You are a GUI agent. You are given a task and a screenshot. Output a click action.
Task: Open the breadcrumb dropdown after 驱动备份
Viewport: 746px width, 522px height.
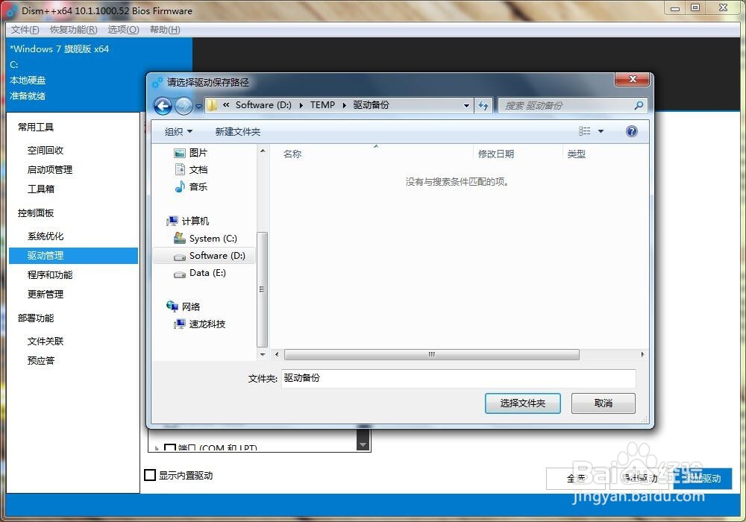(466, 105)
